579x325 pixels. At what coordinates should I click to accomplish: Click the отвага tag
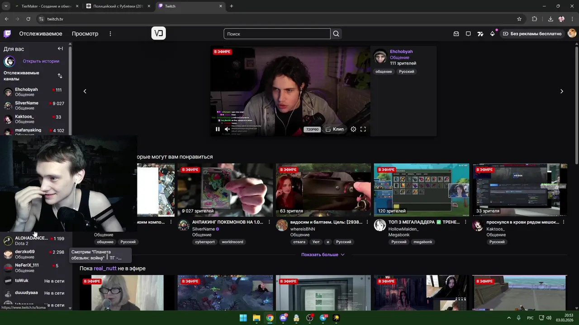tap(299, 242)
